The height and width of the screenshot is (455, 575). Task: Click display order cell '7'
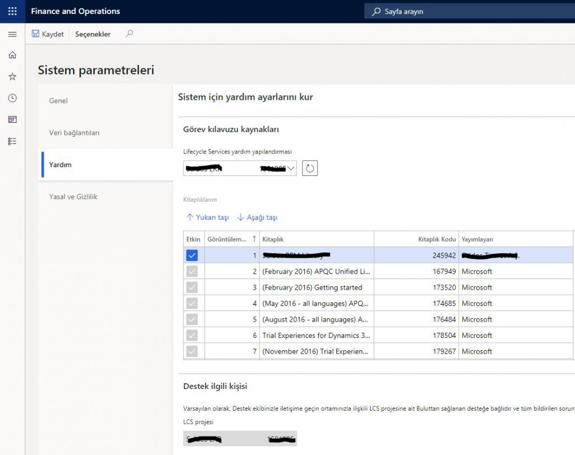tap(232, 351)
